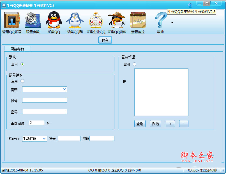226x174 pixels.
Task: Enable the 匿名代理 radio button
Action: [x=135, y=64]
